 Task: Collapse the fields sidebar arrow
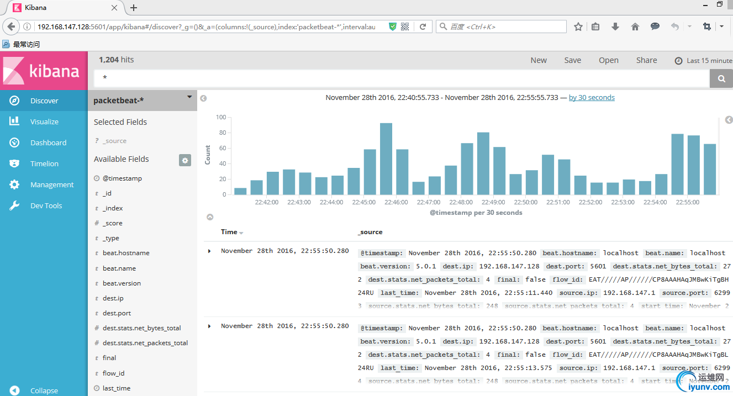tap(203, 98)
